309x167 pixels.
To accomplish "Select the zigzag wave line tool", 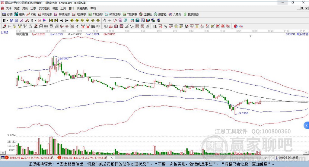I will point(132,26).
